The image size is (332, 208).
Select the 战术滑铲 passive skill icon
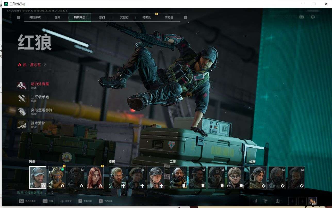pyautogui.click(x=22, y=125)
